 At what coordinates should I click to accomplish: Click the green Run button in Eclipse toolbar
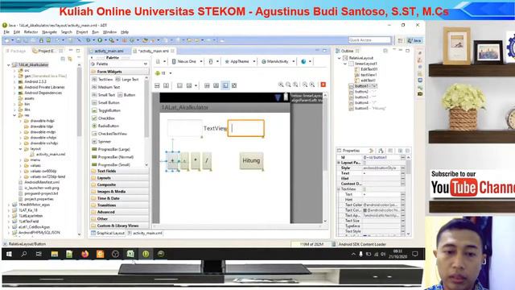(x=100, y=40)
